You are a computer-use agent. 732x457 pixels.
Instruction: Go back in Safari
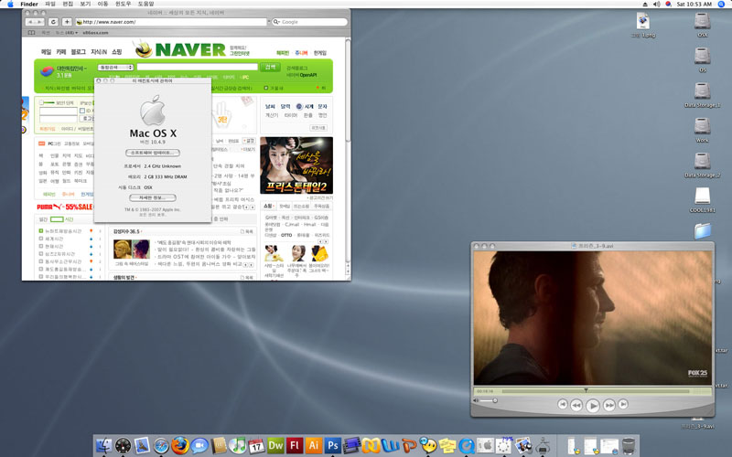30,22
